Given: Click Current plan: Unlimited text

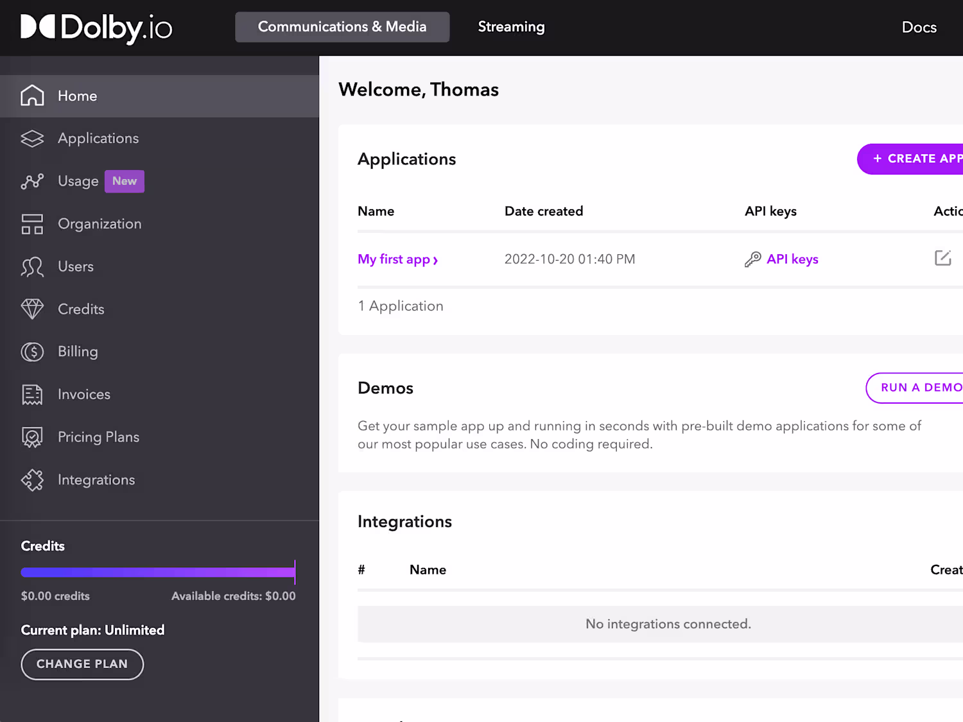Looking at the screenshot, I should tap(92, 630).
